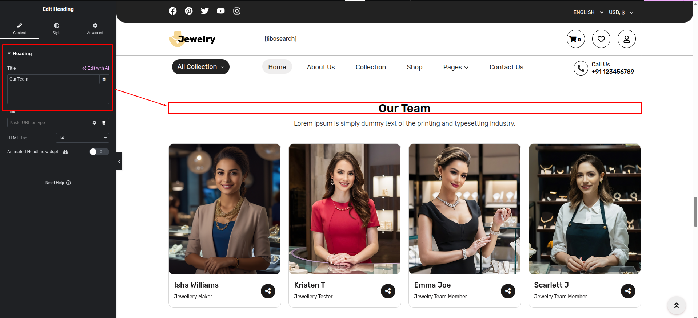This screenshot has width=698, height=318.
Task: Click the Edit with AI link
Action: tap(96, 68)
